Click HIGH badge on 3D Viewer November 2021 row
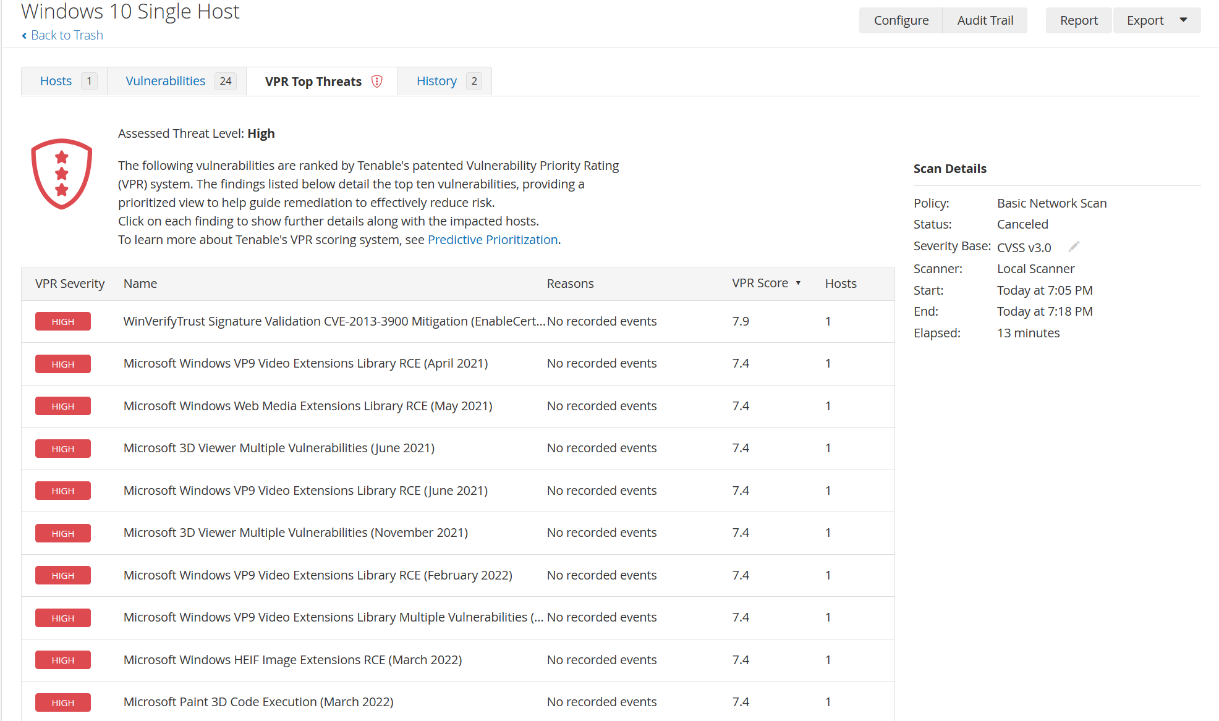The height and width of the screenshot is (721, 1219). point(62,533)
